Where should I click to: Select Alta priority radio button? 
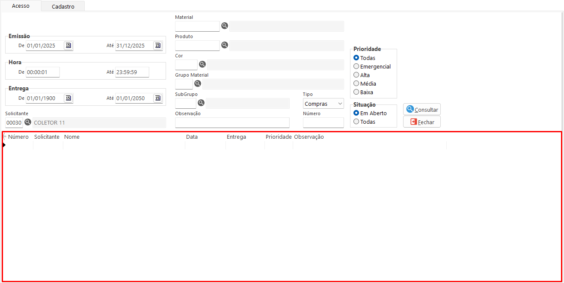click(356, 75)
